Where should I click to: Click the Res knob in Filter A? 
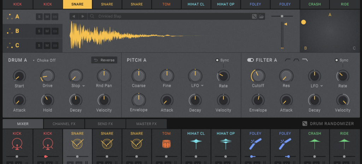(286, 76)
